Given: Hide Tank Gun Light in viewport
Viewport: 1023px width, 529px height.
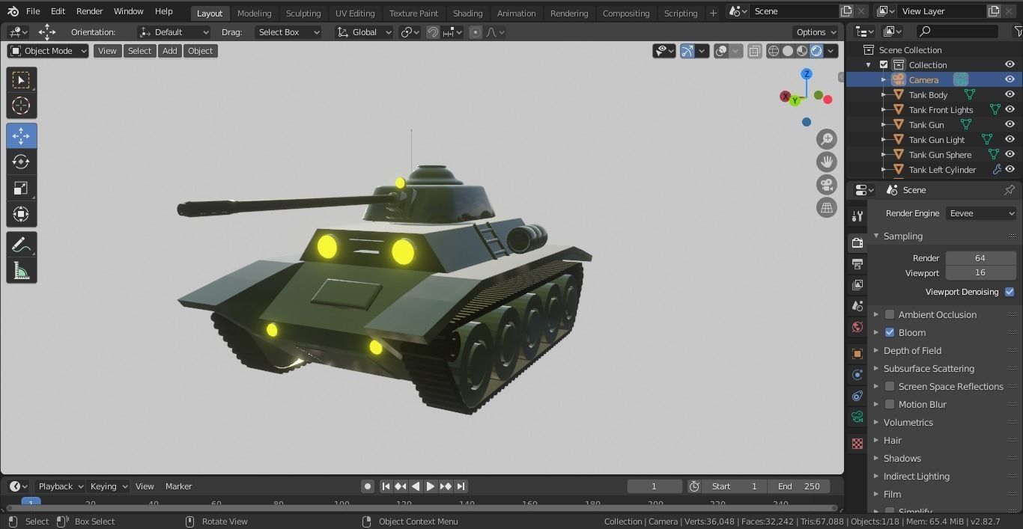Looking at the screenshot, I should tap(1010, 139).
